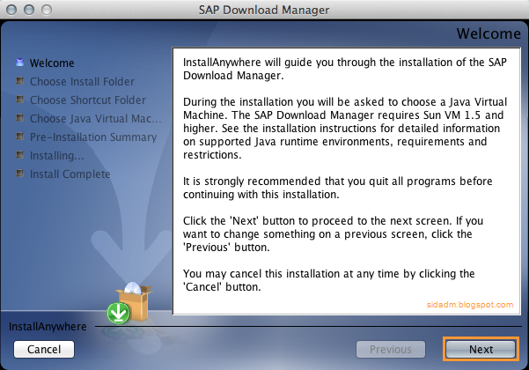Click the Next button to proceed

click(x=481, y=349)
